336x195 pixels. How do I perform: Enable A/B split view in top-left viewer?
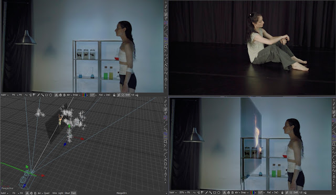tap(60, 95)
